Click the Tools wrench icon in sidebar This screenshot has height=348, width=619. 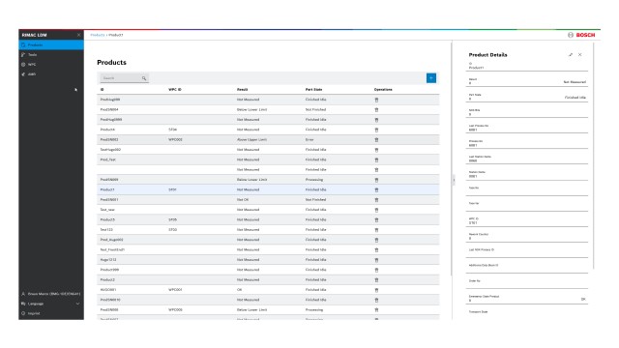pos(23,54)
